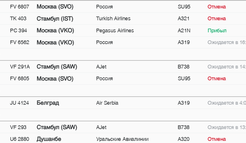Click flight number FV 6807
Screen dimensions: 246x143
(19, 7)
